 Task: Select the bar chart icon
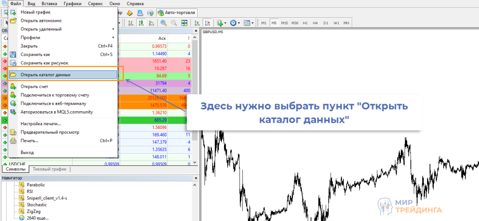tap(131, 22)
